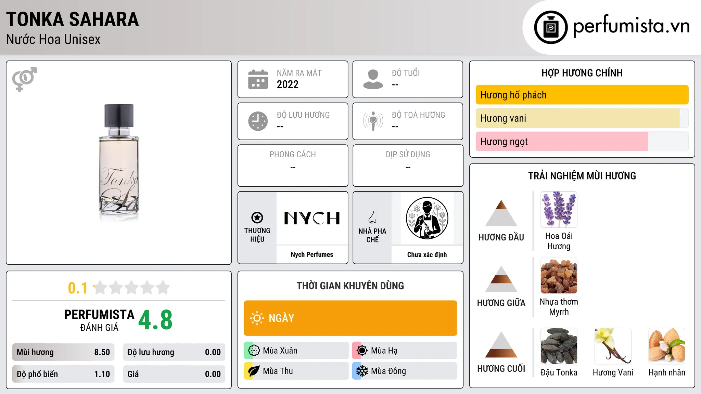Click the Độ phổ biến 1.10 score row

(x=63, y=374)
